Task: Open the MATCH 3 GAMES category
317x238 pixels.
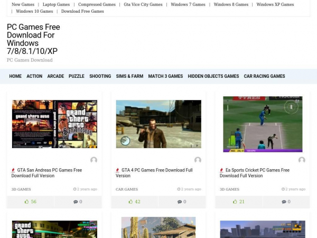Action: (165, 76)
